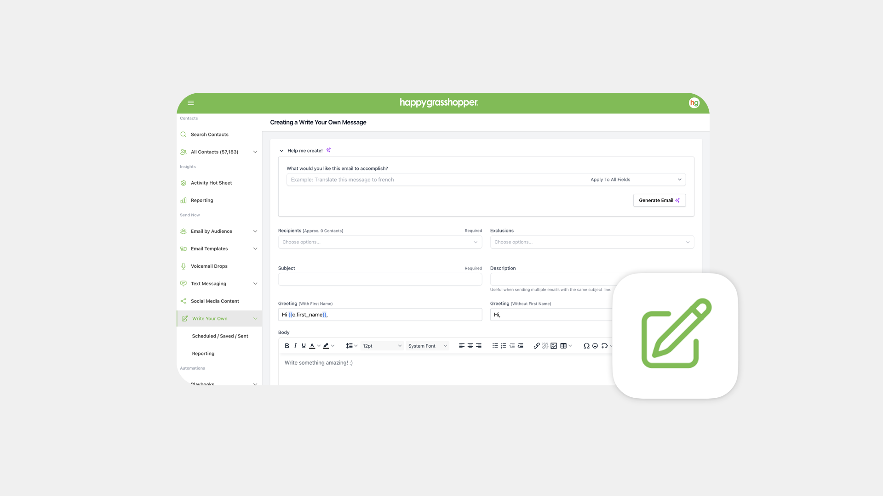Click the sparkle icon next to Help me create
The height and width of the screenshot is (496, 883).
328,150
